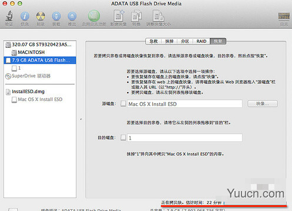Image resolution: width=292 pixels, height=211 pixels.
Task: Switch to the Partition (分区) tab
Action: click(x=185, y=41)
